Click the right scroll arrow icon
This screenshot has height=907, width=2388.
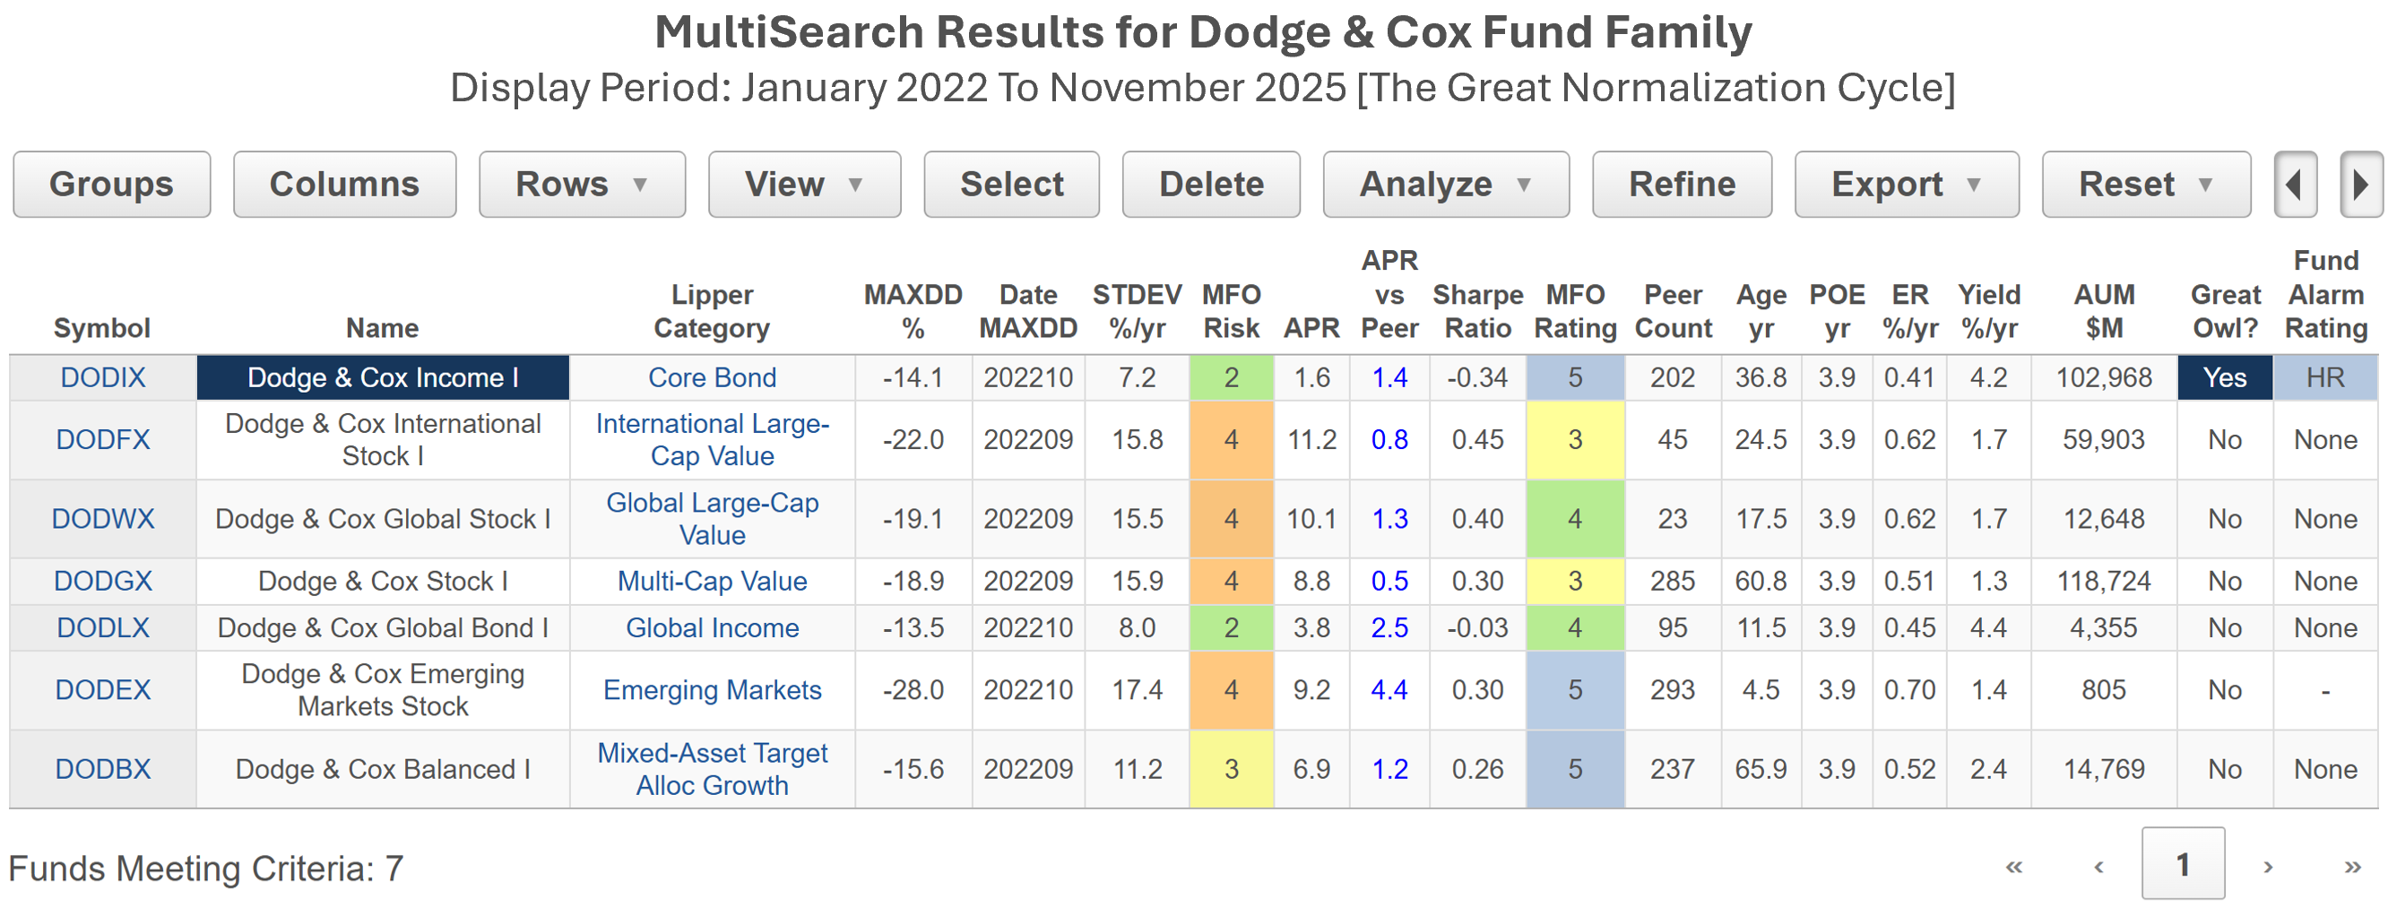2359,185
